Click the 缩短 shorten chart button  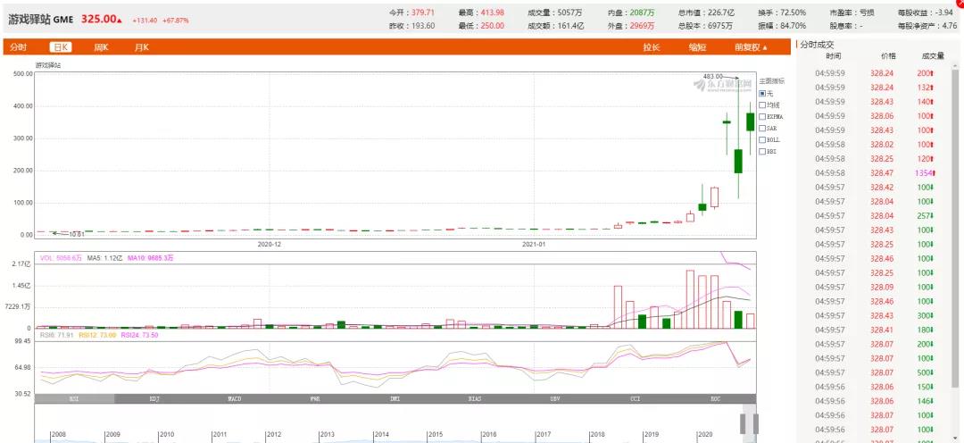pyautogui.click(x=697, y=47)
